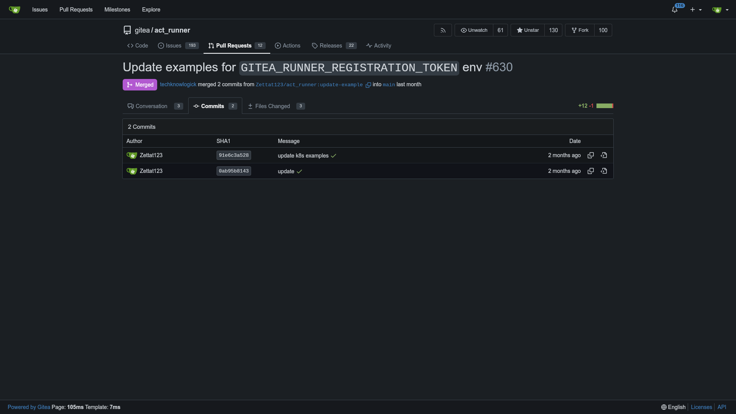
Task: Switch to repository Issues tab
Action: coord(178,46)
